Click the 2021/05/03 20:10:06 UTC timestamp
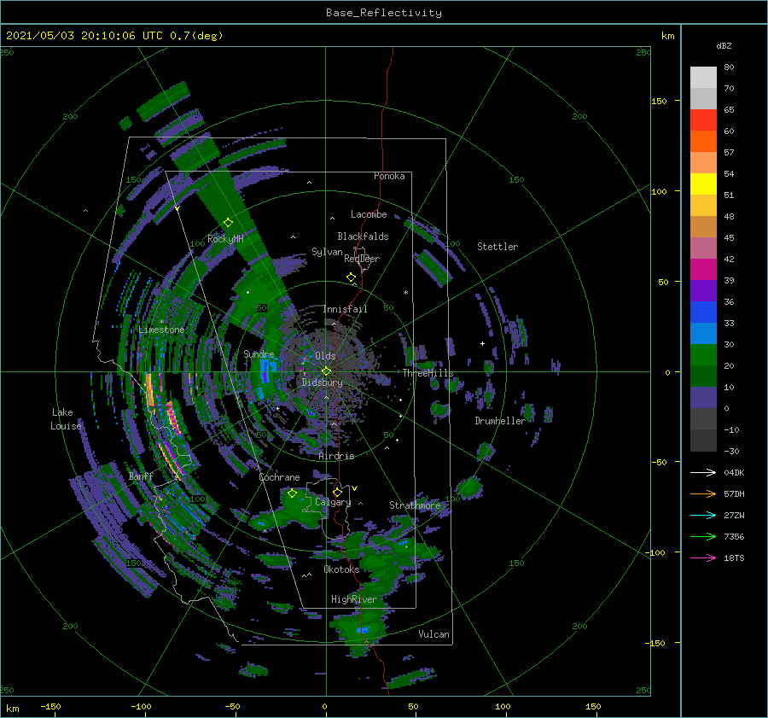The height and width of the screenshot is (718, 768). [84, 36]
